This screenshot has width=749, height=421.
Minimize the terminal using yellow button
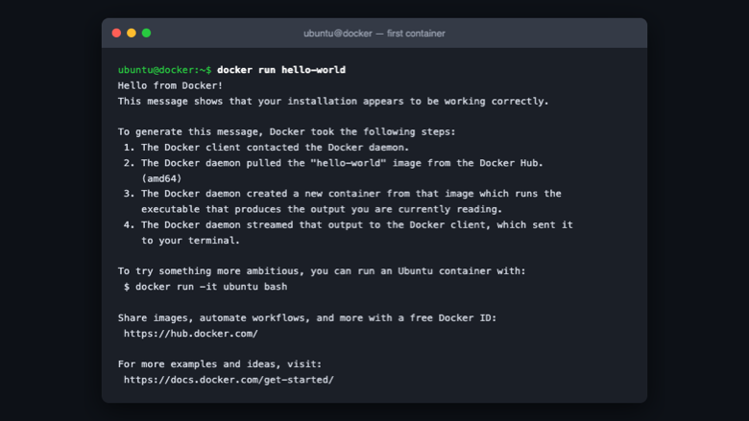point(132,33)
